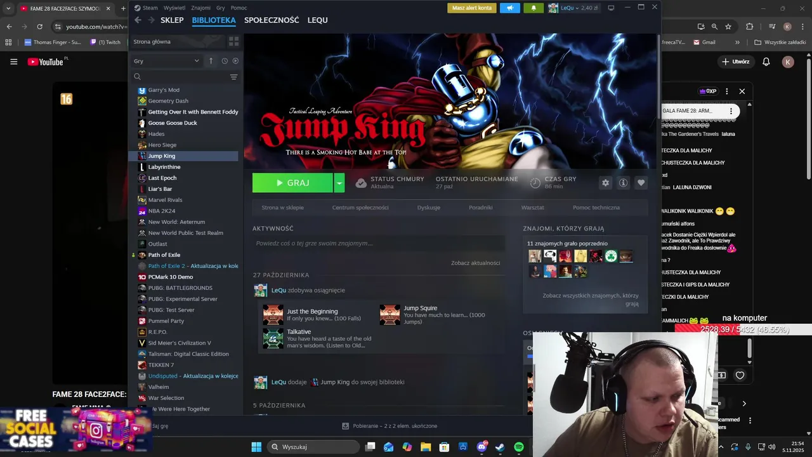
Task: Go back with Steam navigation arrow
Action: coord(138,20)
